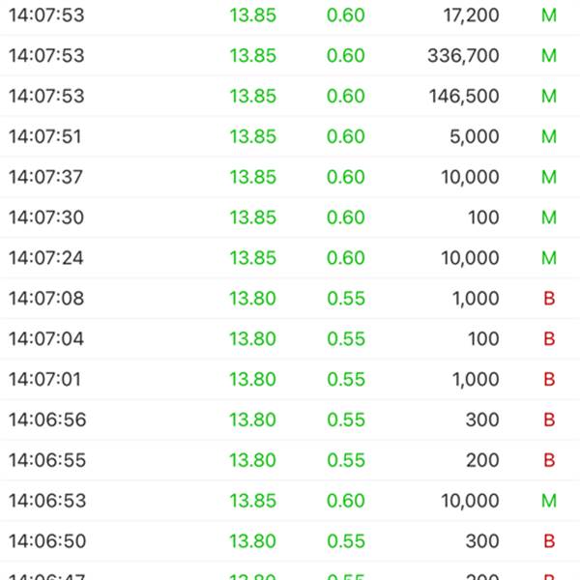This screenshot has height=580, width=580.
Task: Click the 13.85 price at 14:07:24
Action: [x=252, y=259]
